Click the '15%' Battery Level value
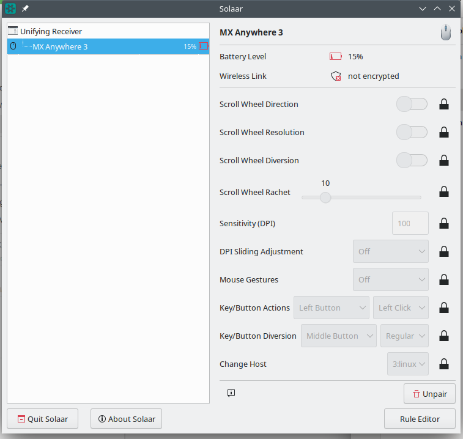463x439 pixels. 355,56
